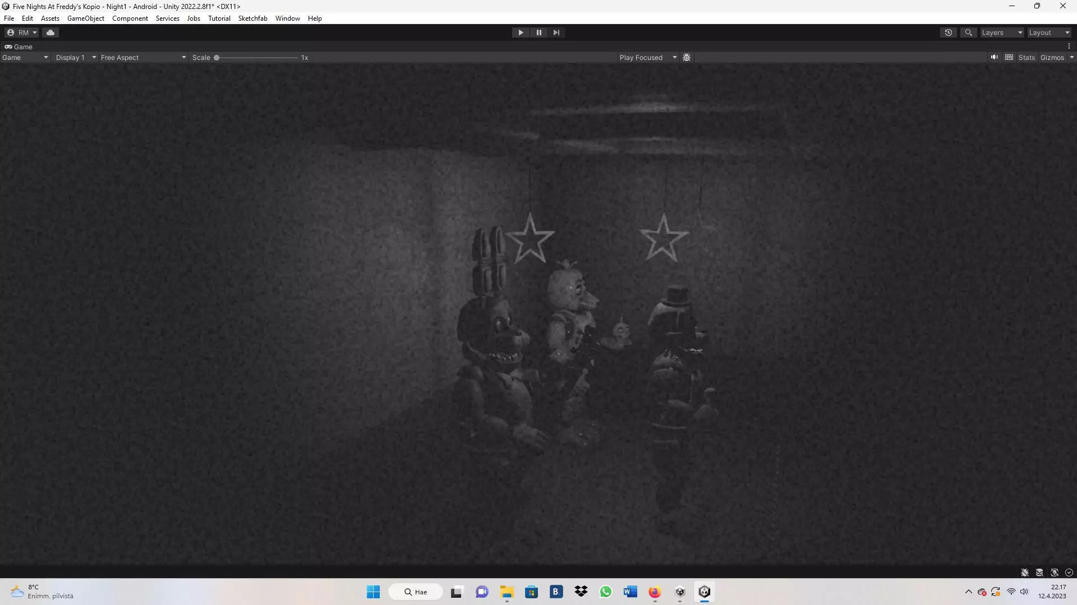
Task: Open the GameObject menu
Action: 85,18
